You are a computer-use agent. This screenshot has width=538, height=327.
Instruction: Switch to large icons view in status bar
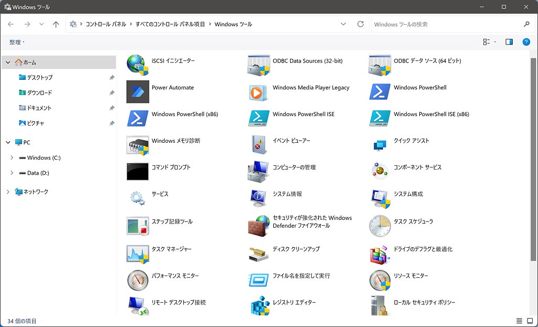tap(530, 321)
